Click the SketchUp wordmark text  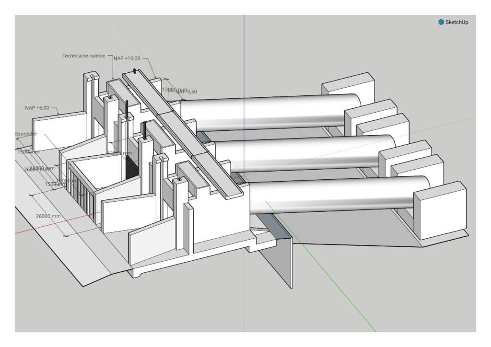coord(456,22)
